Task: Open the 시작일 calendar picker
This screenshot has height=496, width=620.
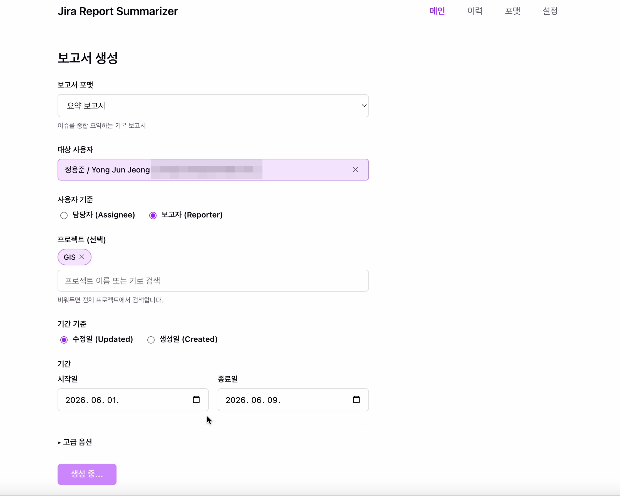Action: click(x=196, y=400)
